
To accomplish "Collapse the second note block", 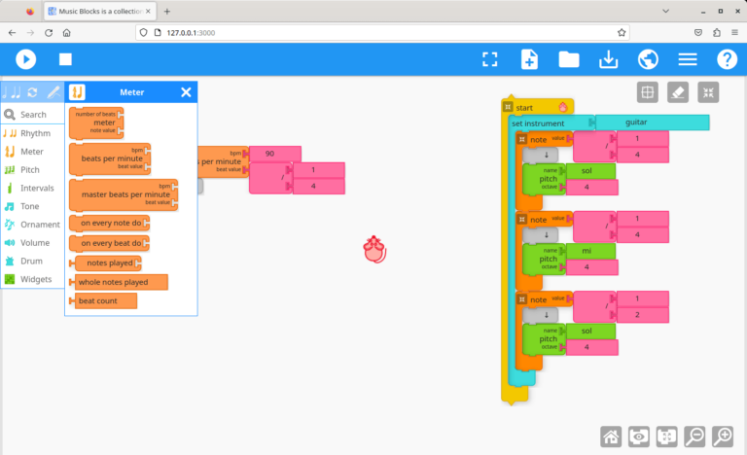I will click(522, 219).
